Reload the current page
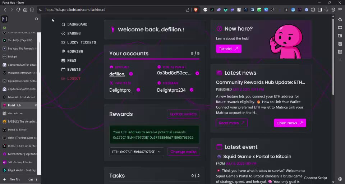The width and height of the screenshot is (345, 184). (18, 10)
